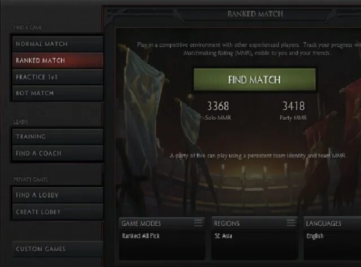Open the Regions list icon
Screen dimensions: 361x267
(x=291, y=223)
